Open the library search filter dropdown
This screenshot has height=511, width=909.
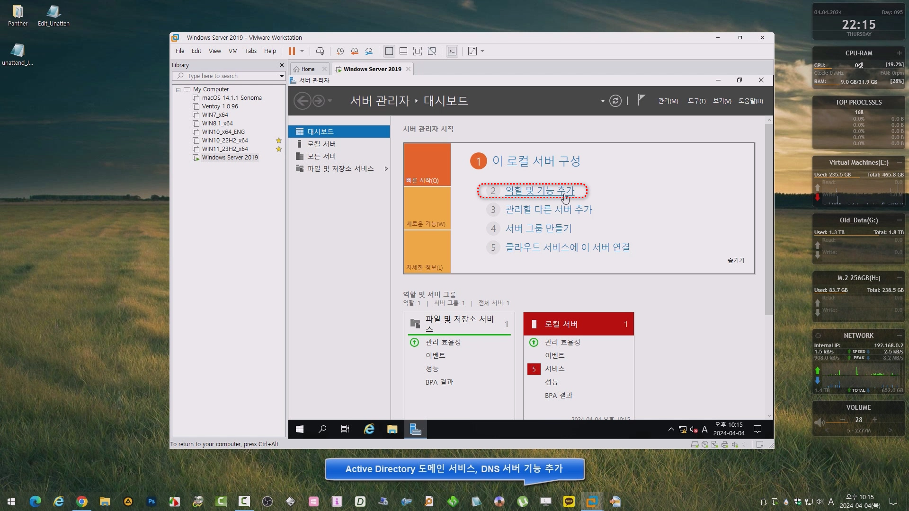pos(282,76)
